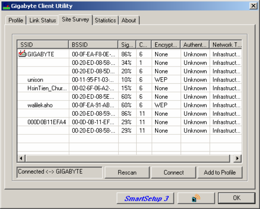Confirm with the OK button
Screen dimensions: 260x209
click(237, 198)
